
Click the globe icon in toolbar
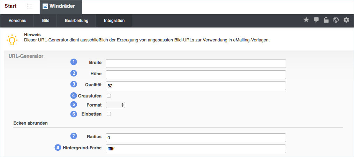[336, 20]
